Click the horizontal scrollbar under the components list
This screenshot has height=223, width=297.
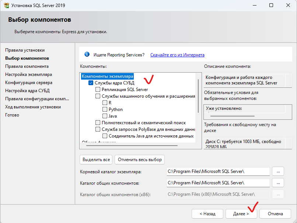tap(132, 146)
